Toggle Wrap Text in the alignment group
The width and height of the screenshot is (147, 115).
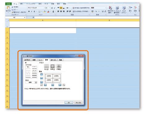tap(81, 8)
